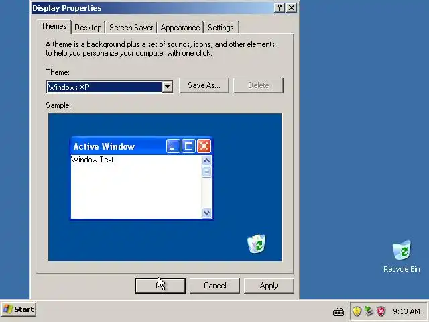
Task: Close the Display Properties dialog
Action: point(292,8)
